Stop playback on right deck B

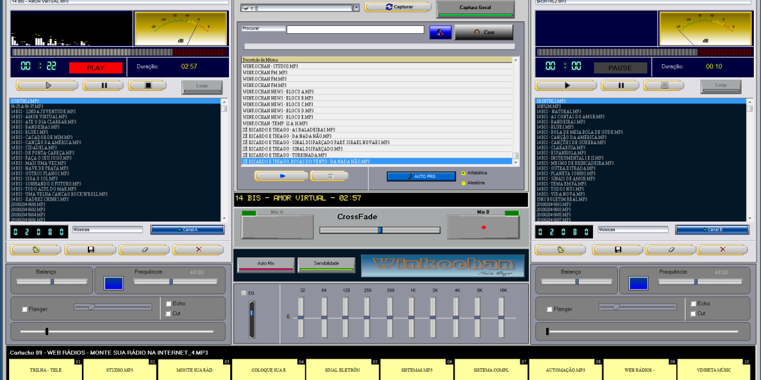tap(664, 85)
